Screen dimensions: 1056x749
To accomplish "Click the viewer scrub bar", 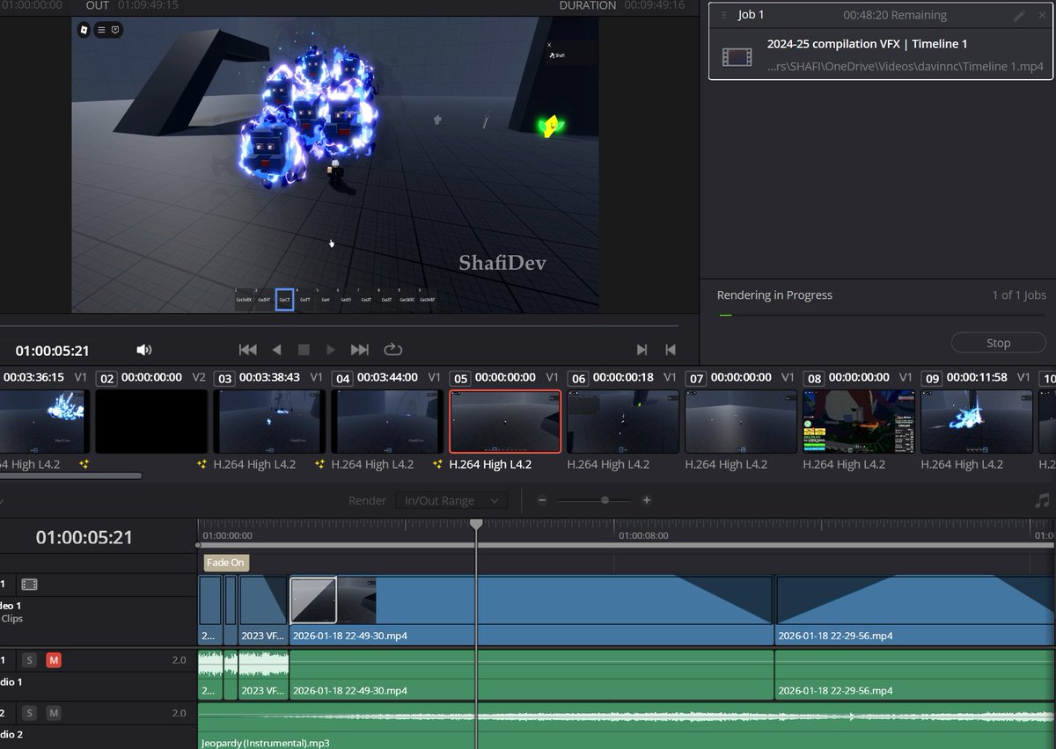I will coord(339,326).
